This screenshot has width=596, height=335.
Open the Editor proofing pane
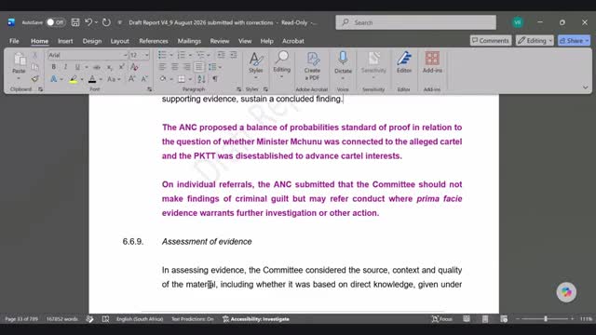[404, 62]
